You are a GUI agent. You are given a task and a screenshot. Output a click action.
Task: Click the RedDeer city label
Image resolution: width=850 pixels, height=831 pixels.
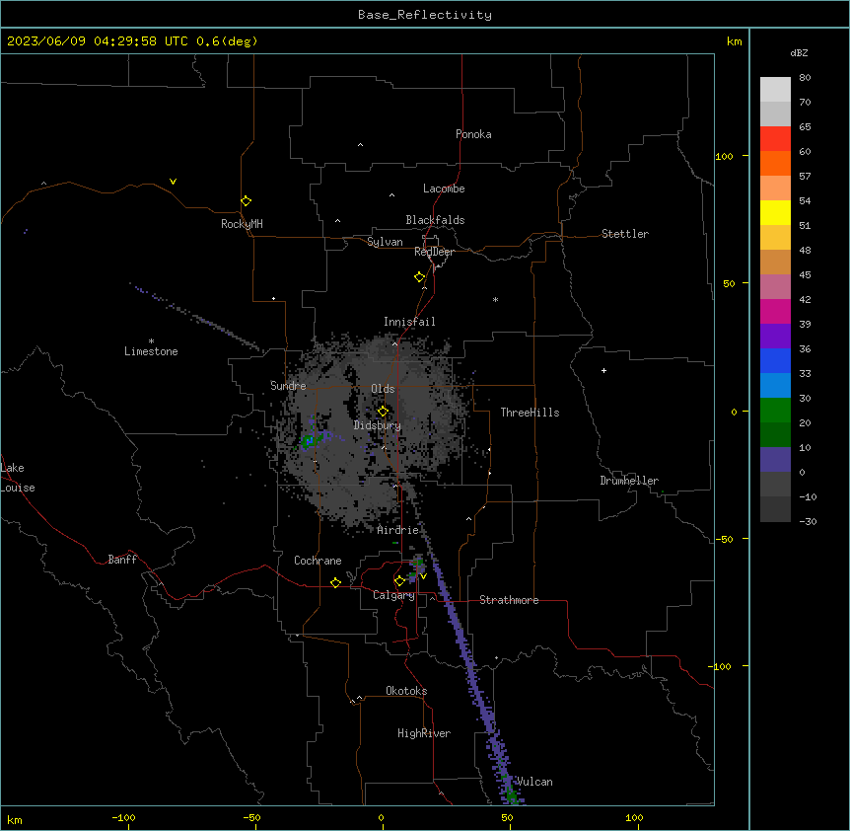pyautogui.click(x=434, y=252)
